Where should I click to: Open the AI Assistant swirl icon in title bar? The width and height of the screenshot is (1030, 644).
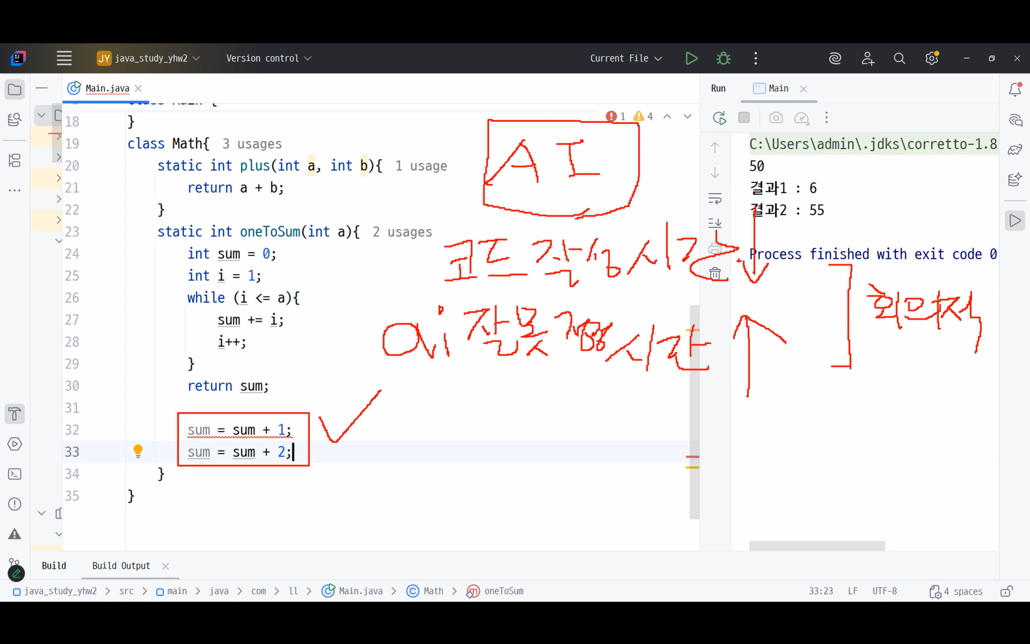click(x=835, y=58)
